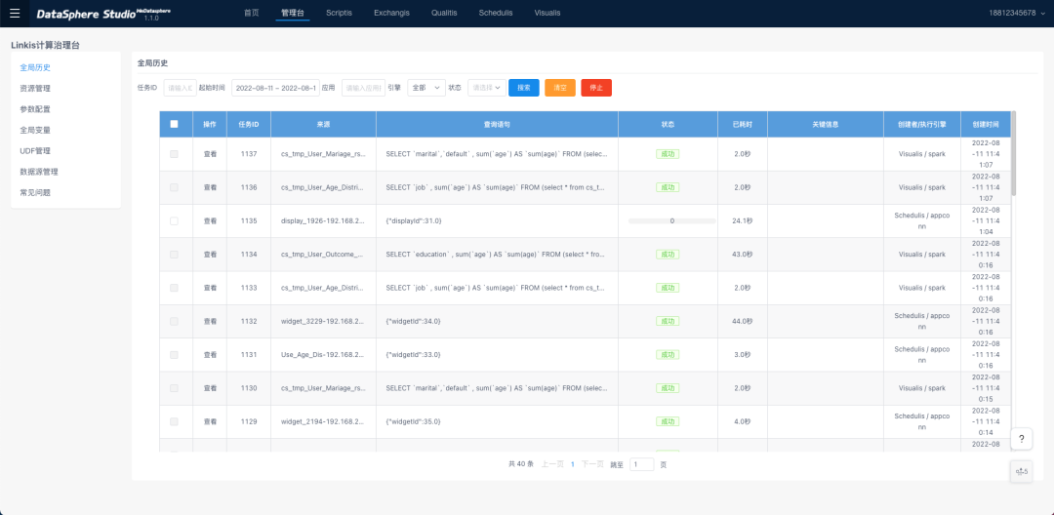Select 资源管理 in the left sidebar
The width and height of the screenshot is (1054, 515).
point(35,89)
